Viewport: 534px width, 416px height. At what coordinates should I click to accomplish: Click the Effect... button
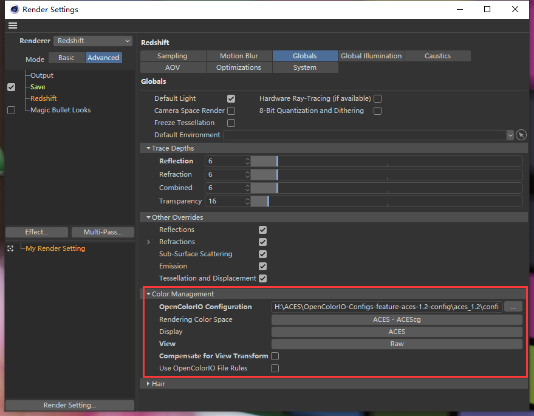37,232
